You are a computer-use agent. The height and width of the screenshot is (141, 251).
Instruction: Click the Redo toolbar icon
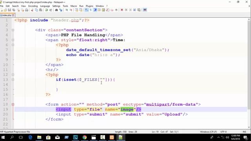(51, 10)
